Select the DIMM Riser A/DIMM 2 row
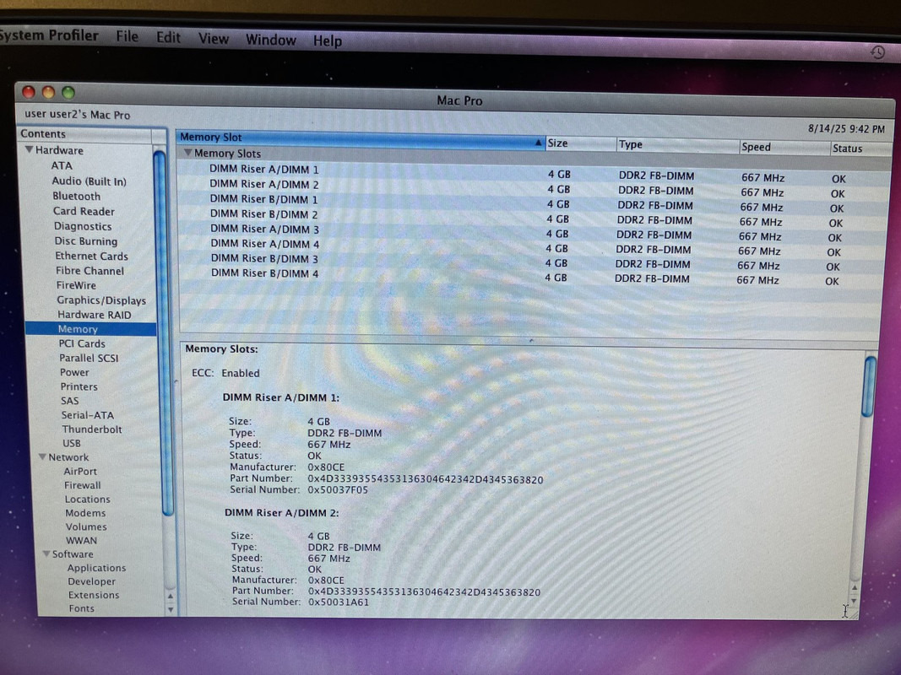 tap(532, 188)
